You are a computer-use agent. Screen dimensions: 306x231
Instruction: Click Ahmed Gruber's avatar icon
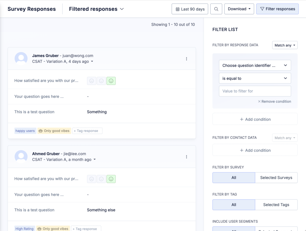(21, 156)
